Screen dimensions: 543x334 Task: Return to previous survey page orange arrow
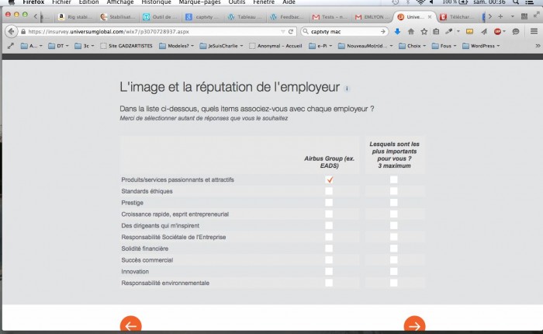pos(131,325)
